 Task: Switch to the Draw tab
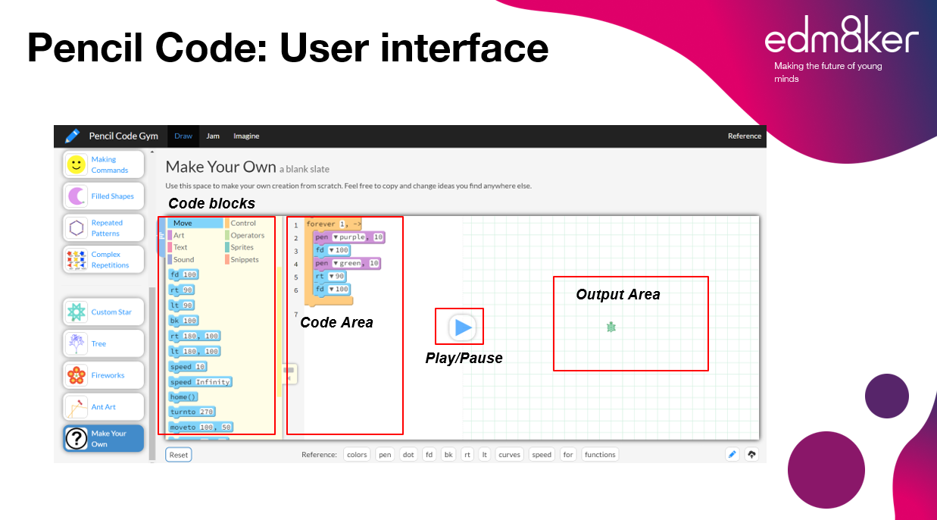(x=183, y=136)
